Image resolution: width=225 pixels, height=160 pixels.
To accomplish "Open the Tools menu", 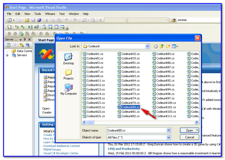I will pyautogui.click(x=38, y=14).
